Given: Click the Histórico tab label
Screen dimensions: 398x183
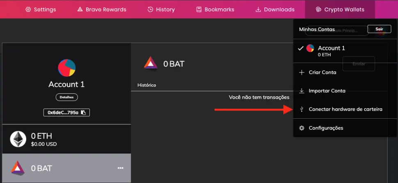Looking at the screenshot, I should 147,85.
